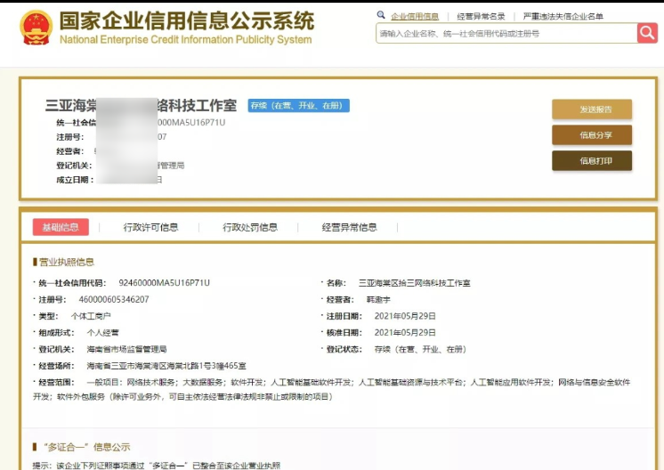The width and height of the screenshot is (664, 470).
Task: Click the credit code 92460000MA5U16P71U value
Action: 164,283
